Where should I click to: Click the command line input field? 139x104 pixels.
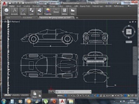click(73, 92)
